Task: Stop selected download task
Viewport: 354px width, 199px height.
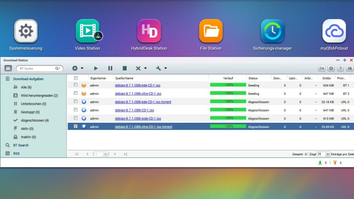Action: pyautogui.click(x=125, y=68)
